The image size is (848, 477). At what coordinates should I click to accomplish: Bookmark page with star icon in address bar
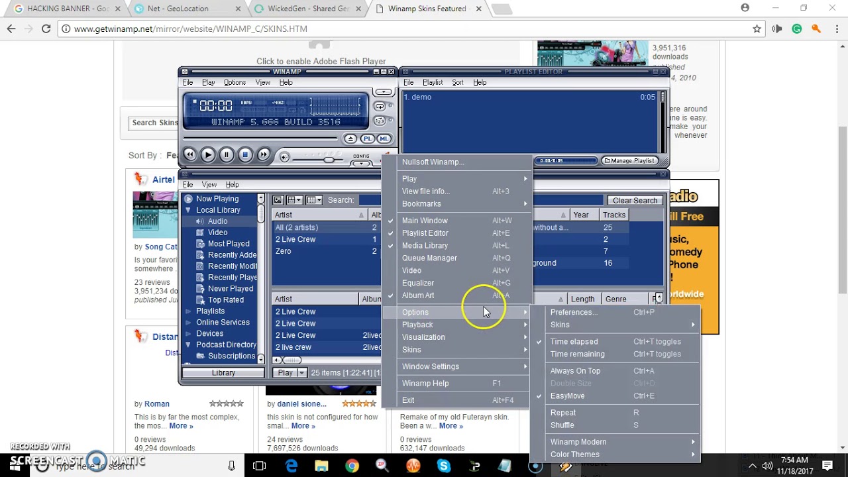pos(757,29)
